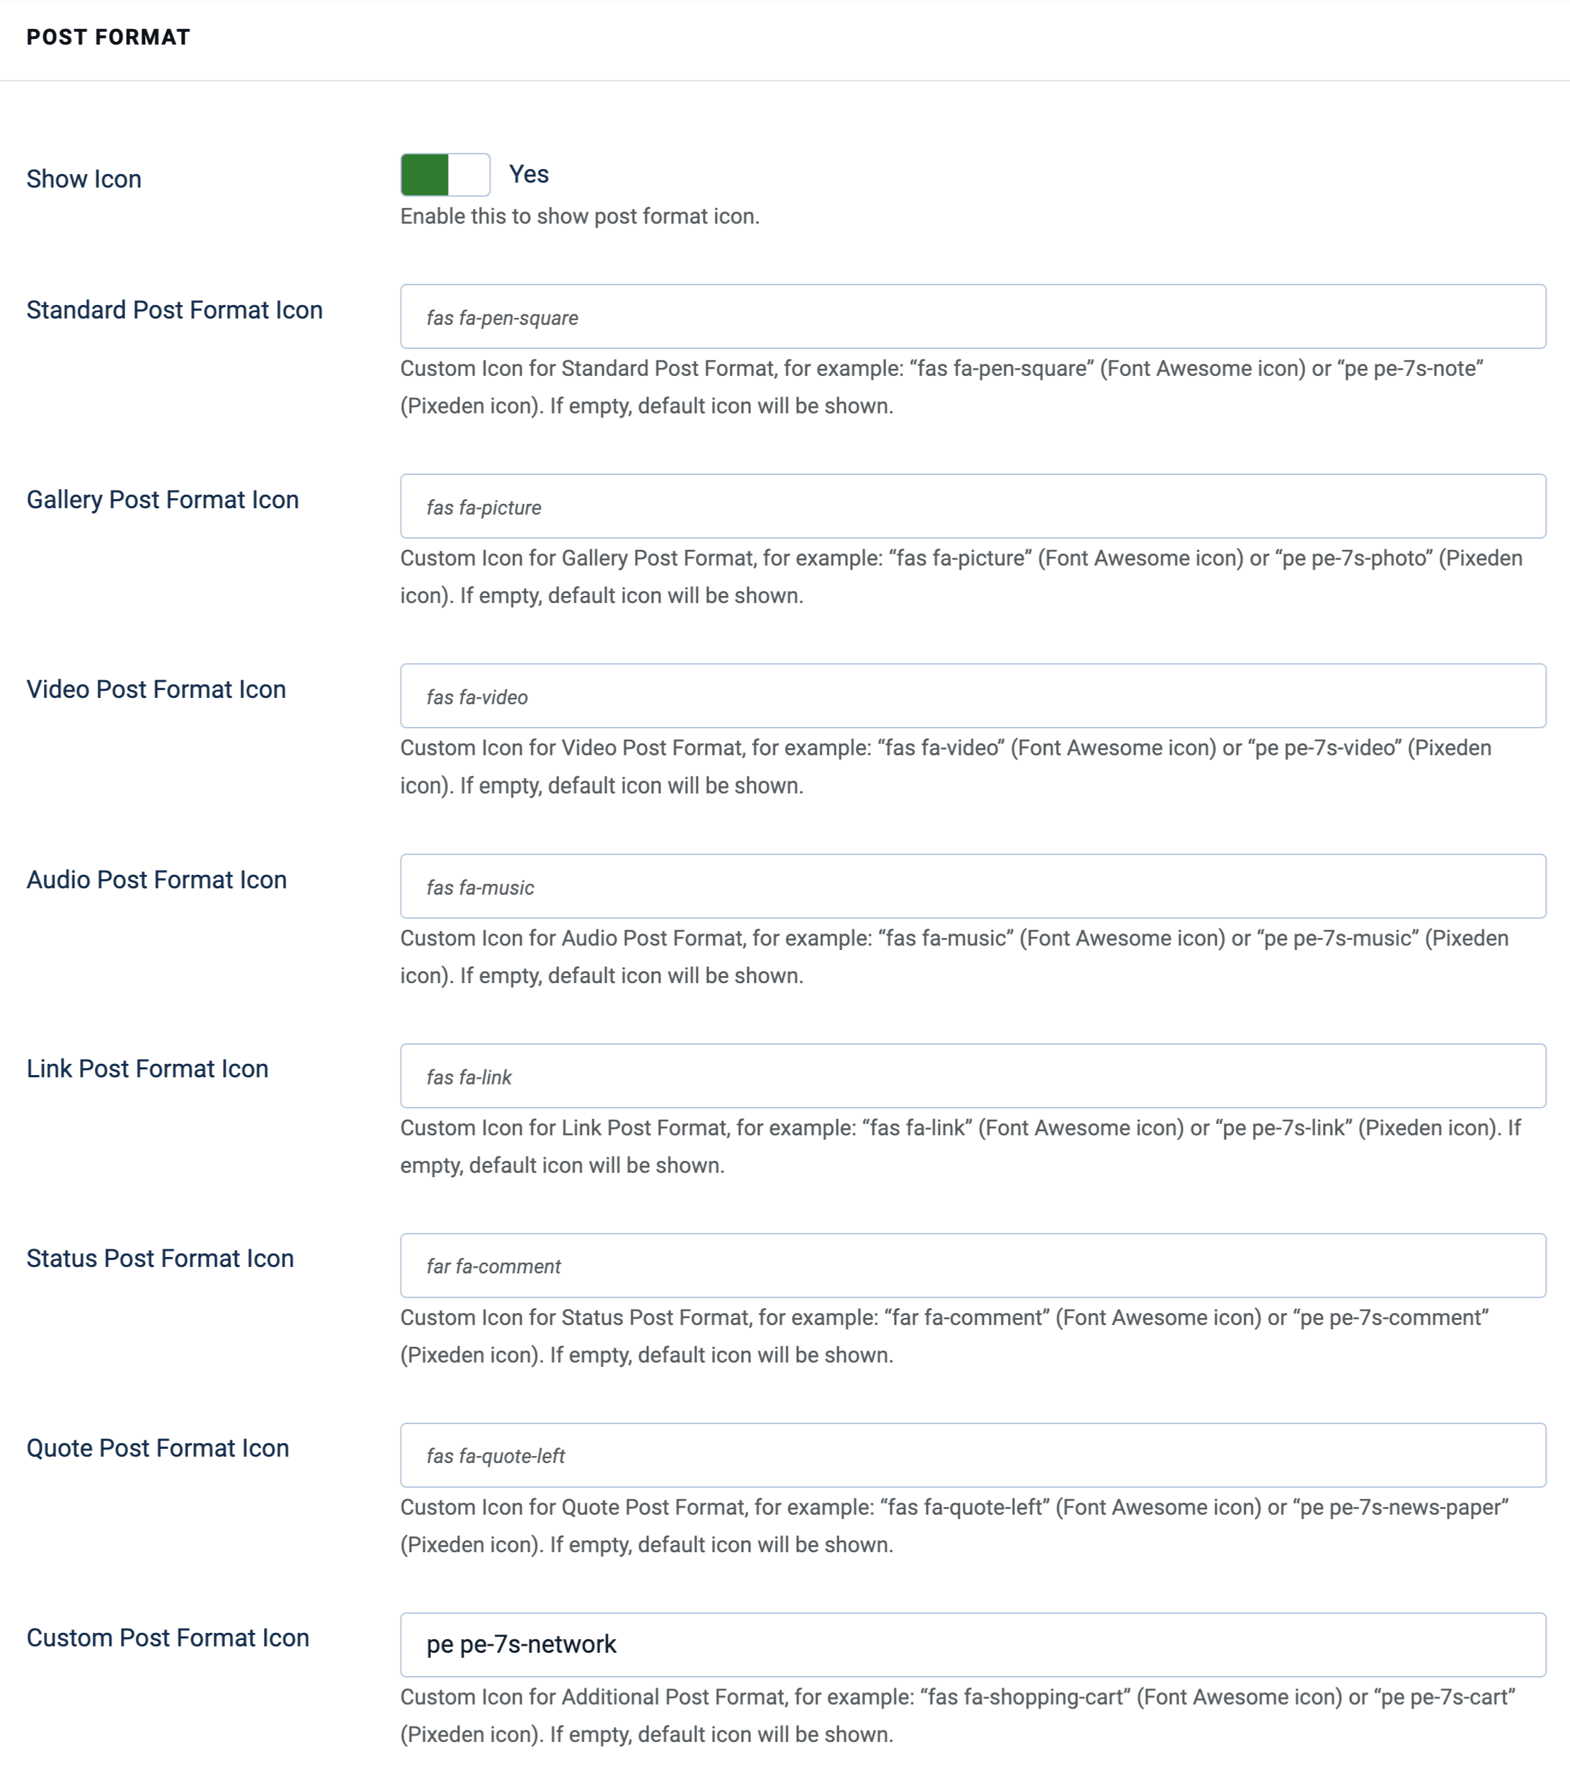Click the Video Post Format Icon label
This screenshot has height=1778, width=1570.
(x=156, y=689)
